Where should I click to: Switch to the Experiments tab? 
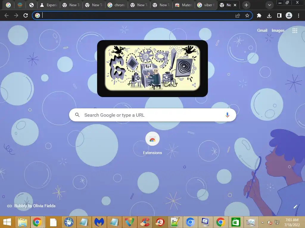point(49,5)
